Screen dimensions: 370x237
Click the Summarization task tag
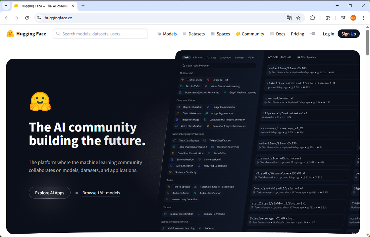click(183, 159)
